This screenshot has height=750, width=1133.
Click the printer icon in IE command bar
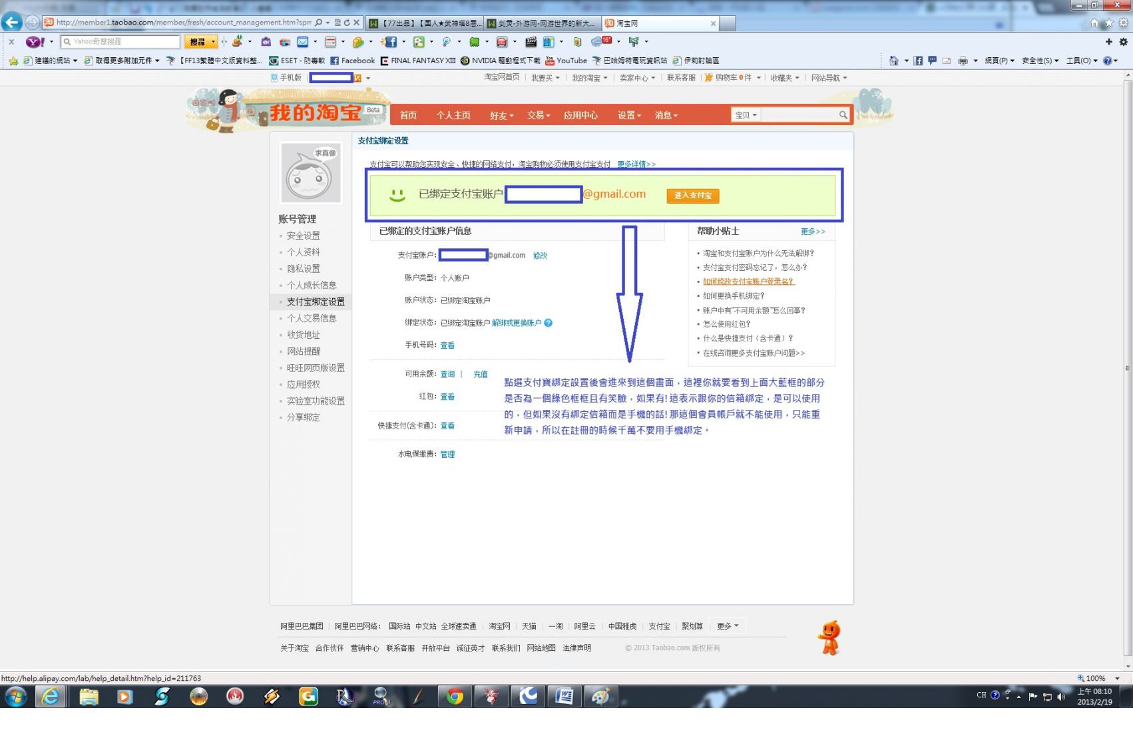coord(963,61)
